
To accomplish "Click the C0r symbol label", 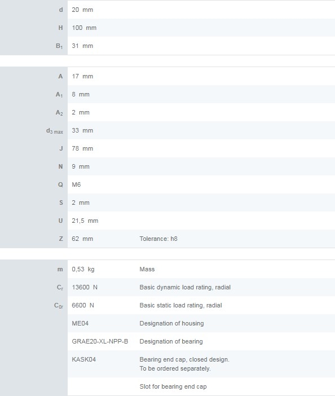I will click(x=59, y=306).
